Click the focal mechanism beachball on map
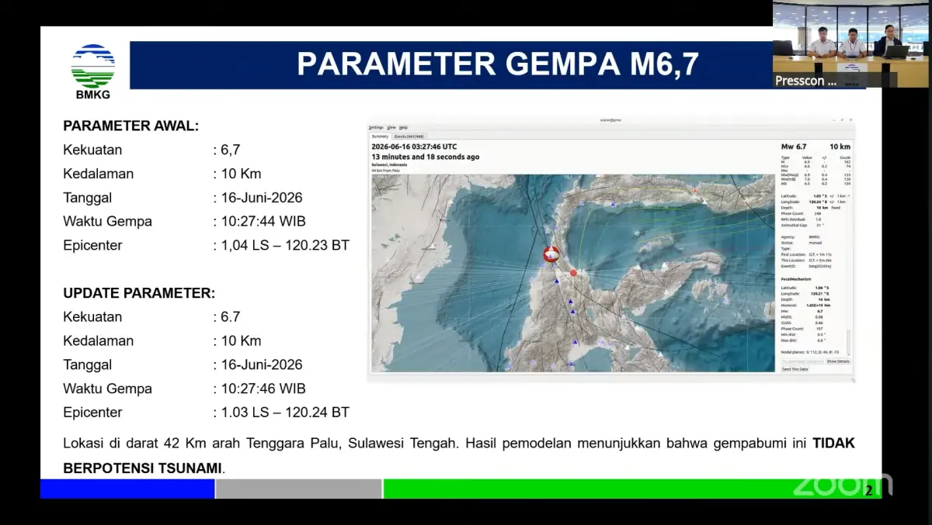Screen dimensions: 932x525 (551, 254)
